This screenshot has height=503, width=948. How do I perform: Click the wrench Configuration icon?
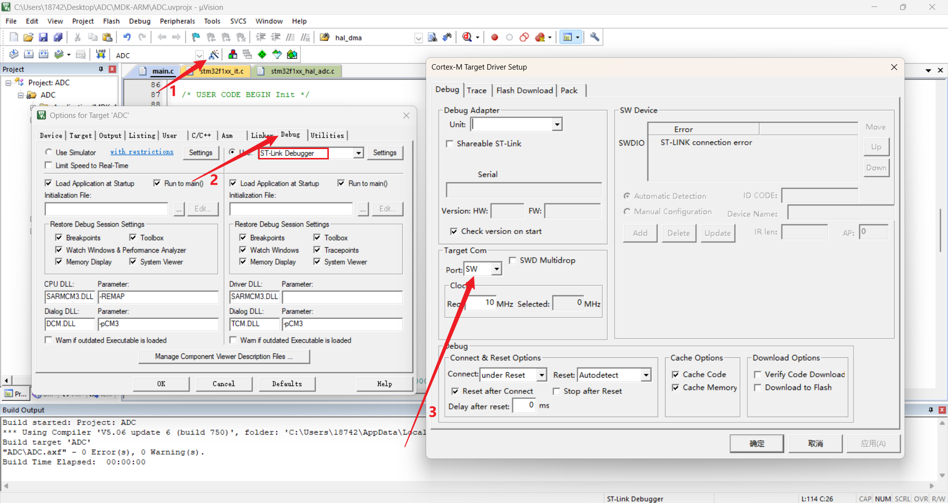pyautogui.click(x=594, y=37)
